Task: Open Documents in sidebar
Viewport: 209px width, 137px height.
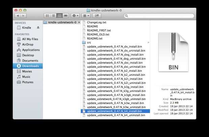Action: (28, 61)
